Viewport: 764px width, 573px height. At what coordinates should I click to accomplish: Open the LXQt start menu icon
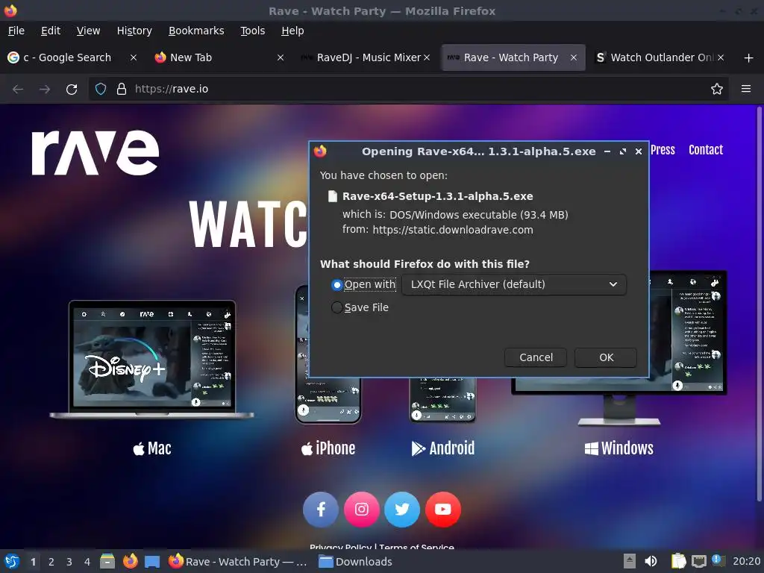[12, 562]
